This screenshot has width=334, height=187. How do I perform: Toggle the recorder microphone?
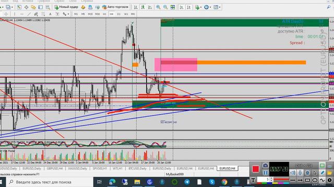300,173
